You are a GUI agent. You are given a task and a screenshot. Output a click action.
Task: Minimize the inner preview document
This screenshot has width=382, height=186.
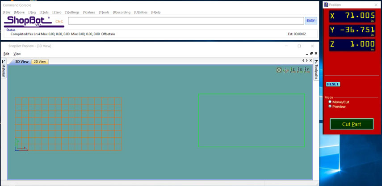pyautogui.click(x=307, y=54)
